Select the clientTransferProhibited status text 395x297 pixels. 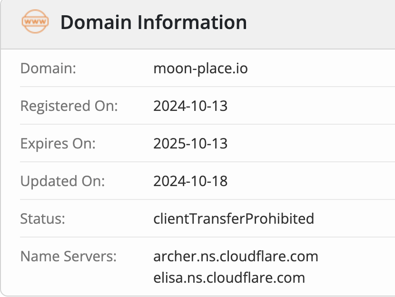click(234, 218)
